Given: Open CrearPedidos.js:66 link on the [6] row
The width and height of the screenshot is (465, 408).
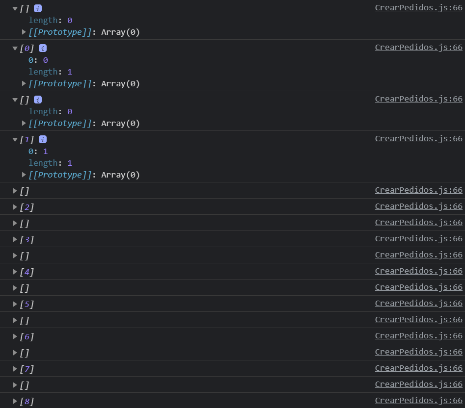Looking at the screenshot, I should (418, 335).
